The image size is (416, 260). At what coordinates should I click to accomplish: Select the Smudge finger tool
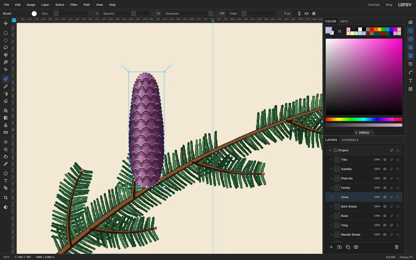[x=6, y=157]
